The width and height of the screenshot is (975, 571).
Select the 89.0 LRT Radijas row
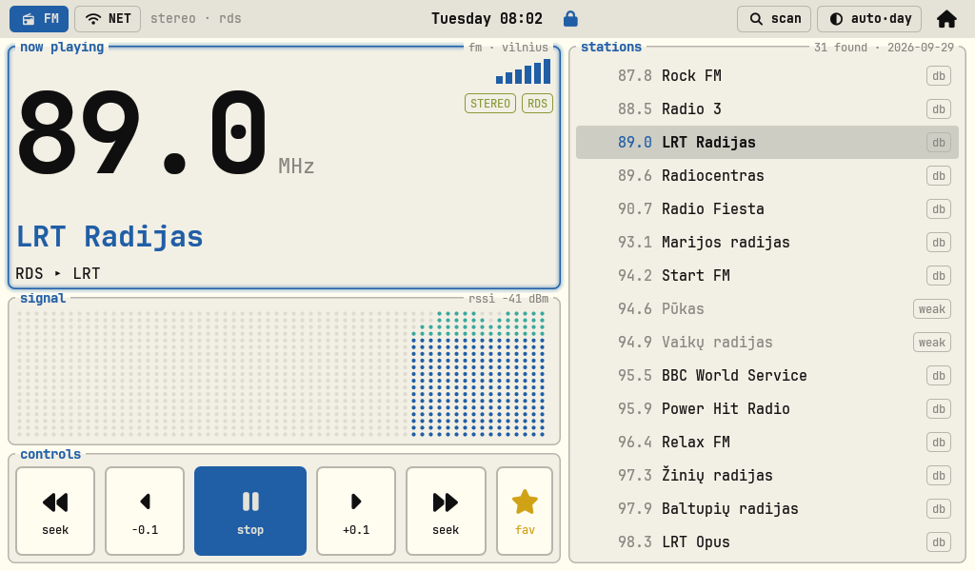coord(767,143)
